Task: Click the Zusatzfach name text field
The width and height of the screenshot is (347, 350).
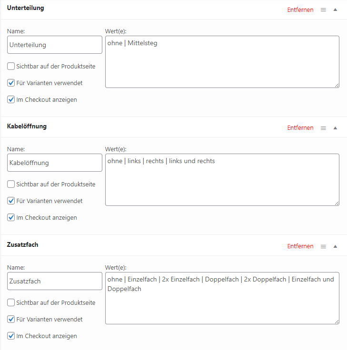Action: (55, 281)
